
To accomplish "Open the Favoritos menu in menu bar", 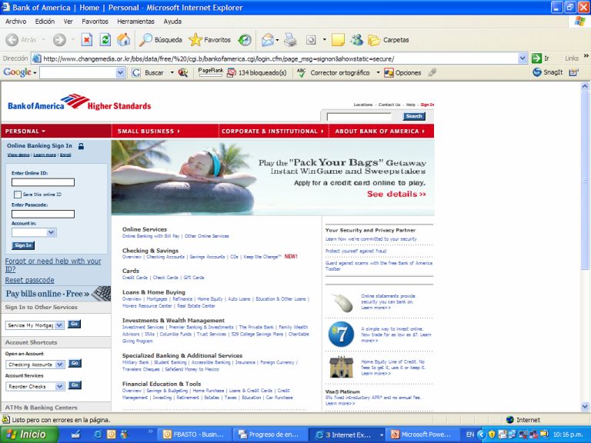I will [x=95, y=22].
